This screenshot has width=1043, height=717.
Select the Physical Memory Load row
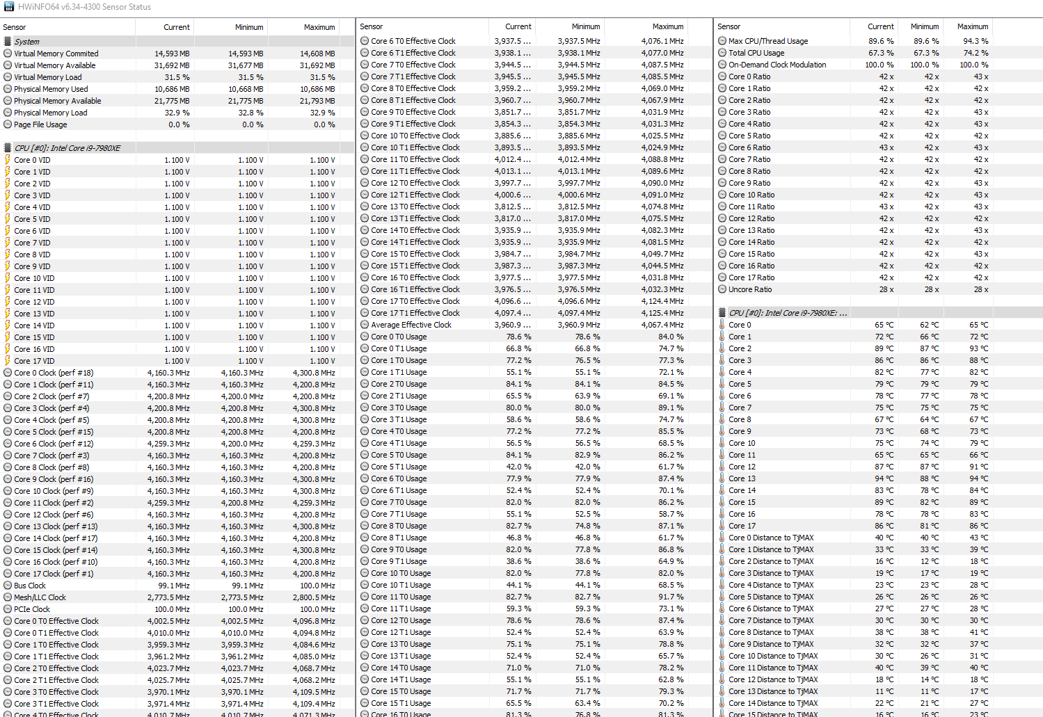click(x=177, y=113)
